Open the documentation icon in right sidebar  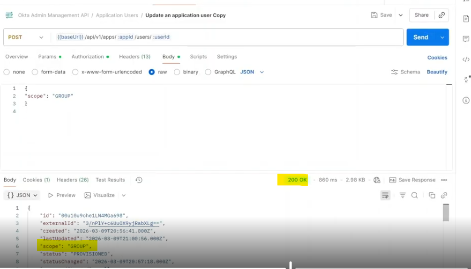tap(466, 19)
